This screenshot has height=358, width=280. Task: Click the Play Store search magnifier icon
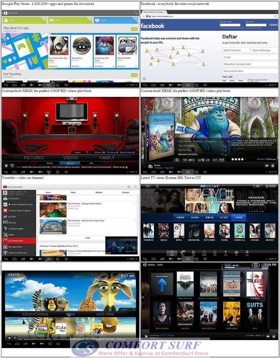pyautogui.click(x=136, y=13)
